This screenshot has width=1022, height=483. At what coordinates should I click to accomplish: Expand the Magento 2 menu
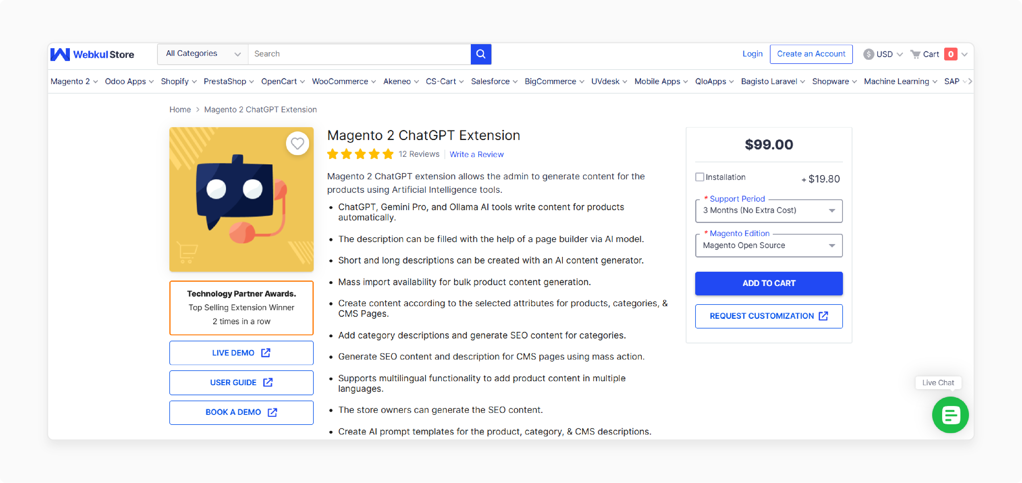(74, 81)
